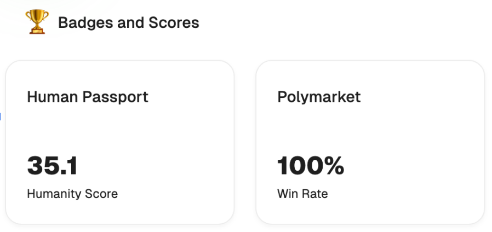Click the Badges and Scores heading
Image resolution: width=492 pixels, height=232 pixels.
pos(128,23)
